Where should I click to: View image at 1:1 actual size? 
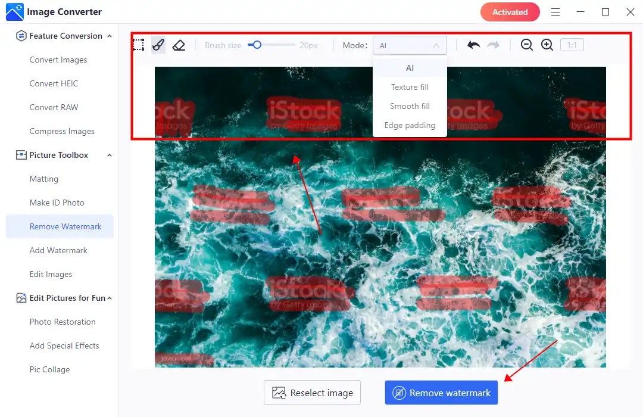[572, 45]
